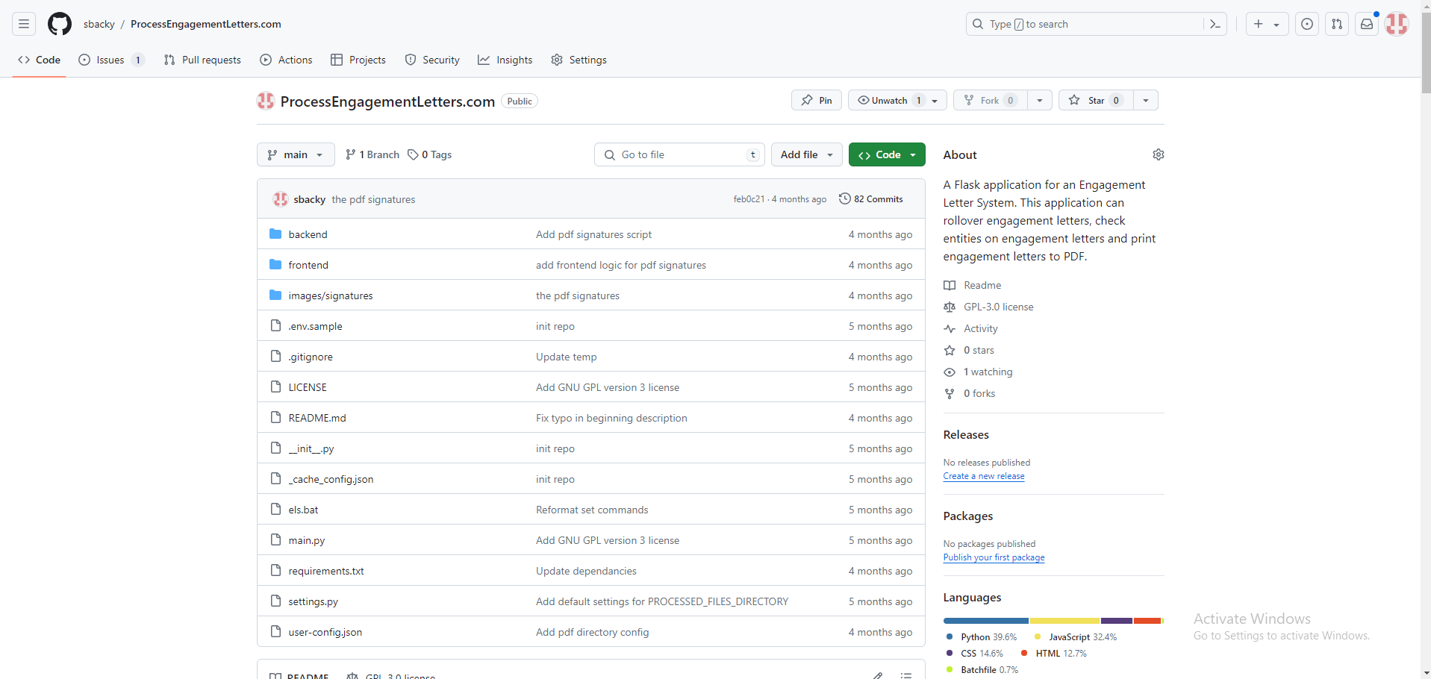Pin this repository
The image size is (1431, 679).
point(817,100)
